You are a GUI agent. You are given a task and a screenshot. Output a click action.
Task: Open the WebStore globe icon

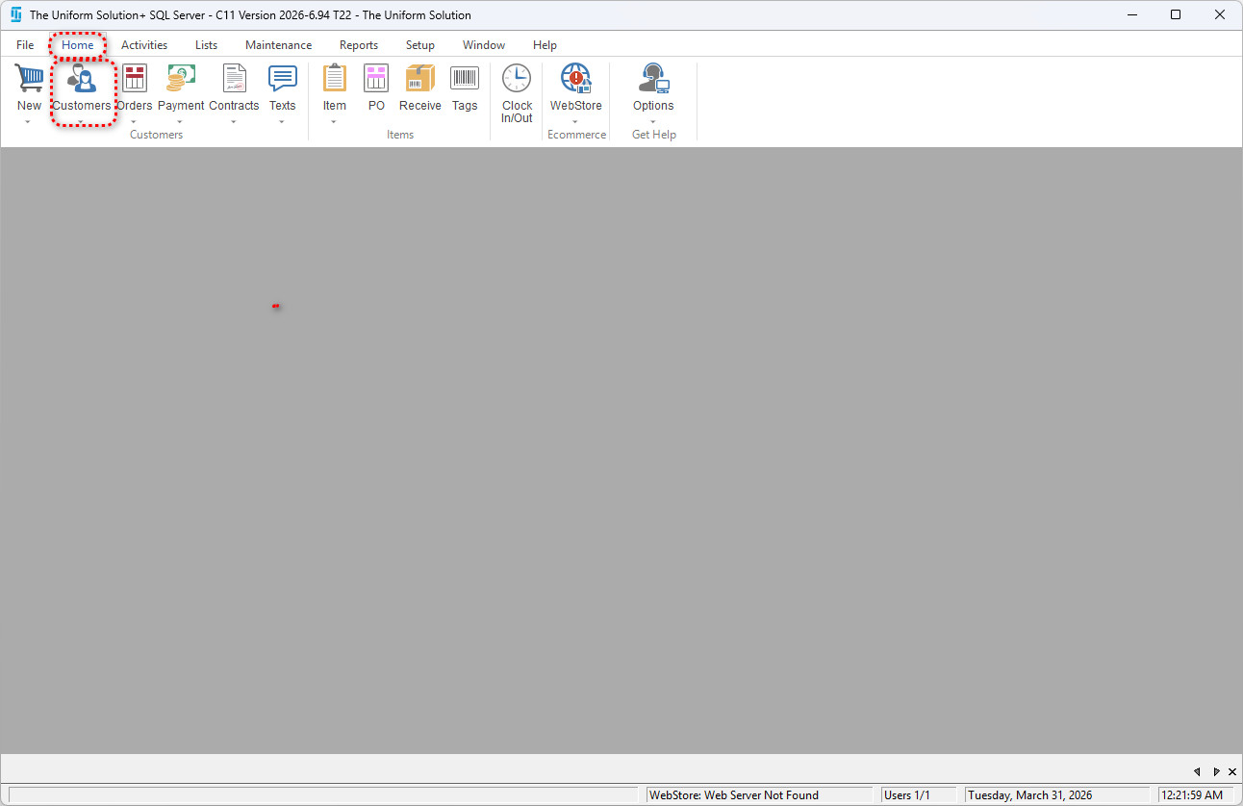[575, 79]
